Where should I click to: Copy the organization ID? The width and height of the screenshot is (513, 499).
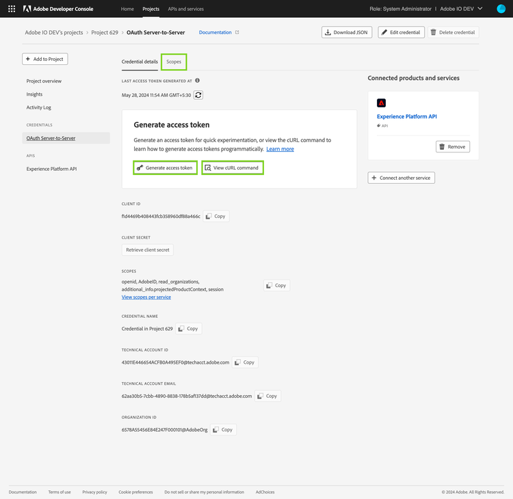click(223, 430)
